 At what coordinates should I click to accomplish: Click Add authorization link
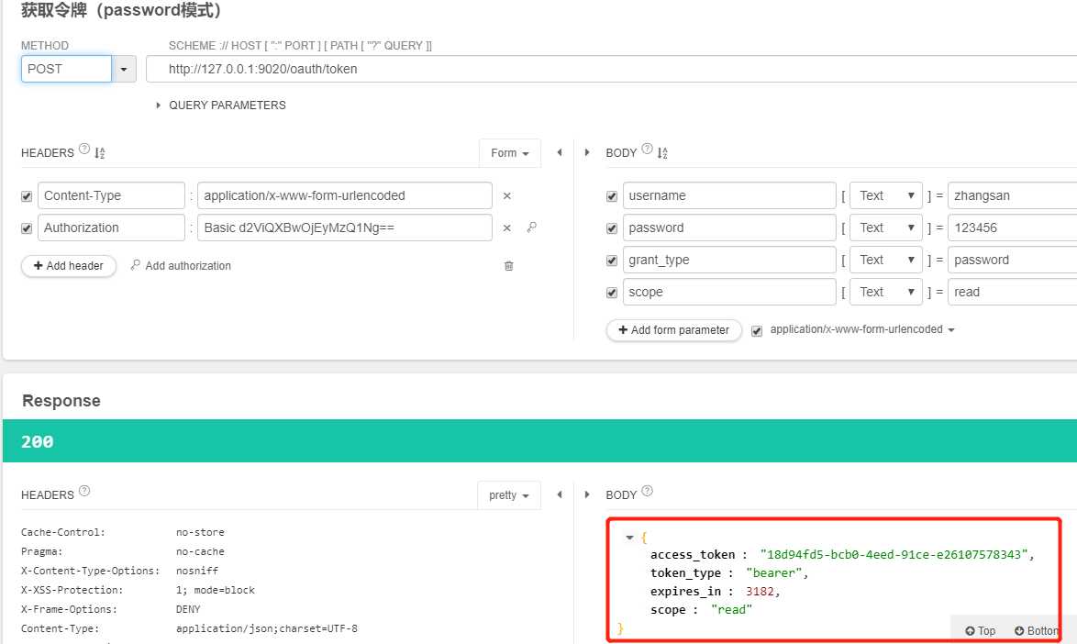coord(182,266)
